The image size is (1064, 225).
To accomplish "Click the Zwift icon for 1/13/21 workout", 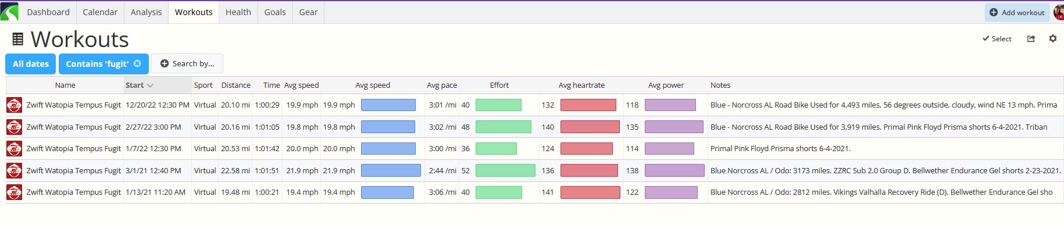I will tap(14, 192).
